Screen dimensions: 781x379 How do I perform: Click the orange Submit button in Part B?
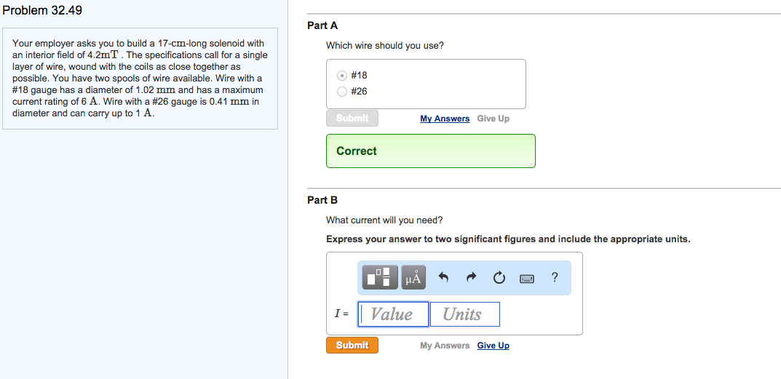[x=352, y=345]
